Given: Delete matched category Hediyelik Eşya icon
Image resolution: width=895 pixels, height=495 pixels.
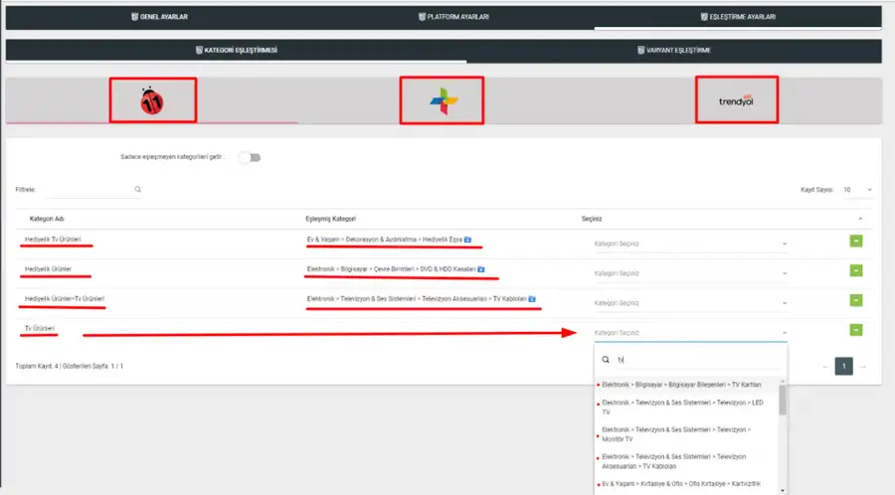Looking at the screenshot, I should [x=467, y=240].
